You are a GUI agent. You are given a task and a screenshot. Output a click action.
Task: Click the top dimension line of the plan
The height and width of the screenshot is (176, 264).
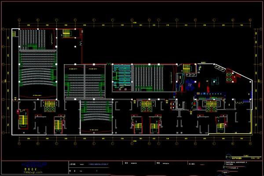132,19
